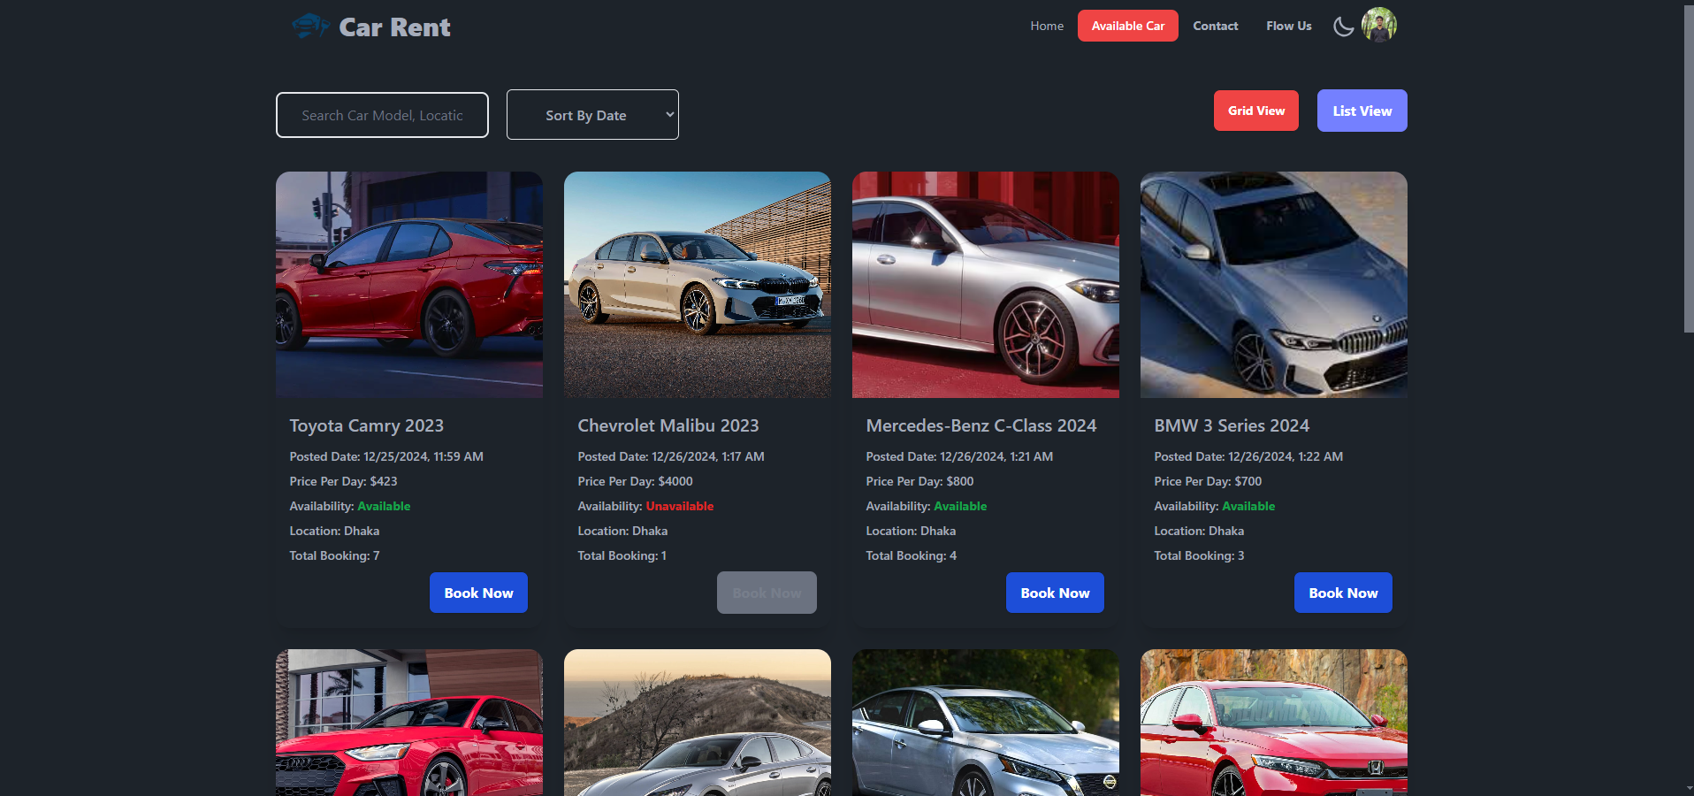The width and height of the screenshot is (1694, 796).
Task: Switch to Grid View
Action: [x=1256, y=111]
